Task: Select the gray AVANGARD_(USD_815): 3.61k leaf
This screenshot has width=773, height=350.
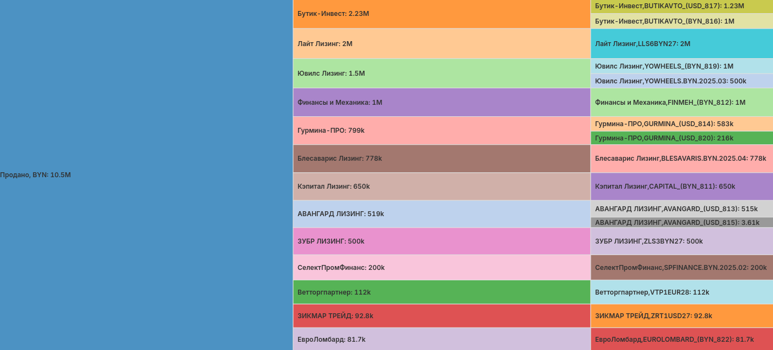Action: 681,223
